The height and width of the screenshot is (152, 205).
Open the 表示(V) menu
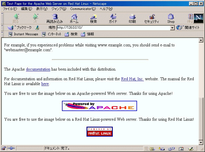(42, 9)
